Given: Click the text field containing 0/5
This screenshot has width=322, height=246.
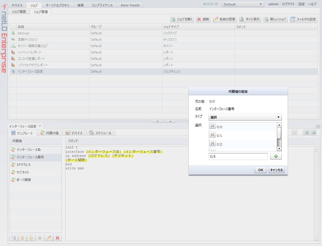Looking at the screenshot, I should pos(238,157).
